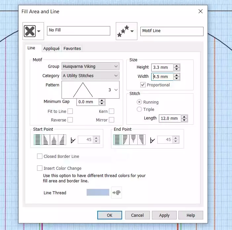Click the OK button
This screenshot has height=230, width=232.
[110, 215]
